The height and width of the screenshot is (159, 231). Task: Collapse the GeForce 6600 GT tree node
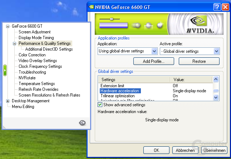[8, 26]
